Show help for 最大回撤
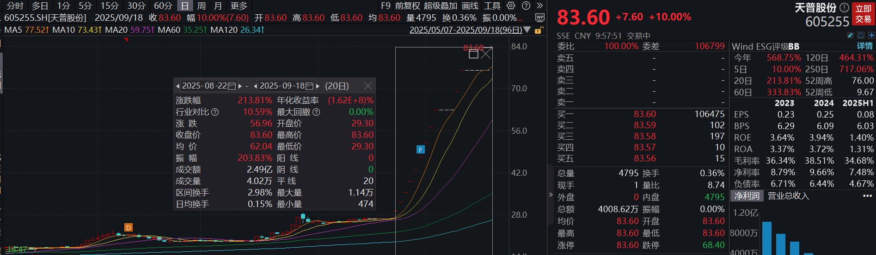Viewport: 876px width, 255px height. (x=316, y=112)
